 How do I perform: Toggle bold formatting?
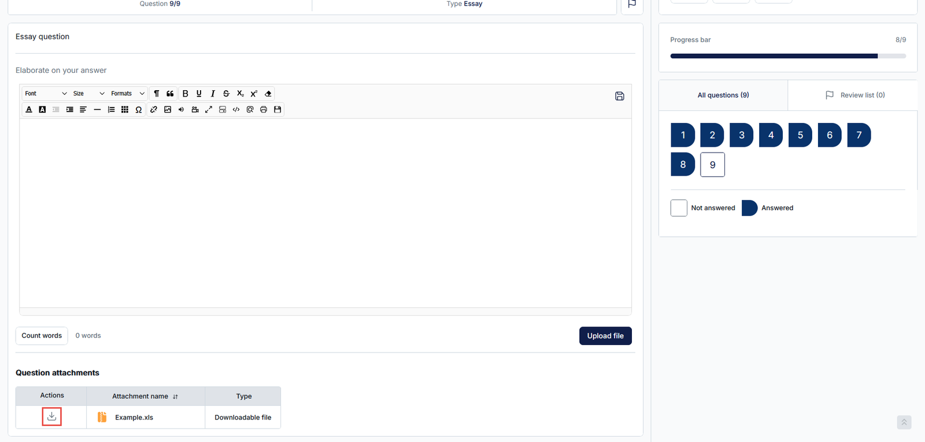pyautogui.click(x=186, y=94)
